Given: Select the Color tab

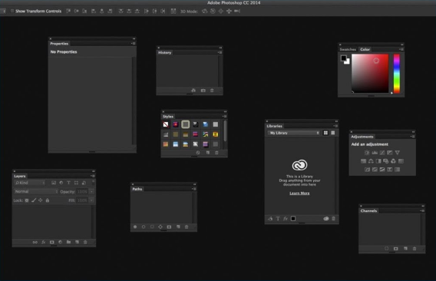Looking at the screenshot, I should point(365,49).
